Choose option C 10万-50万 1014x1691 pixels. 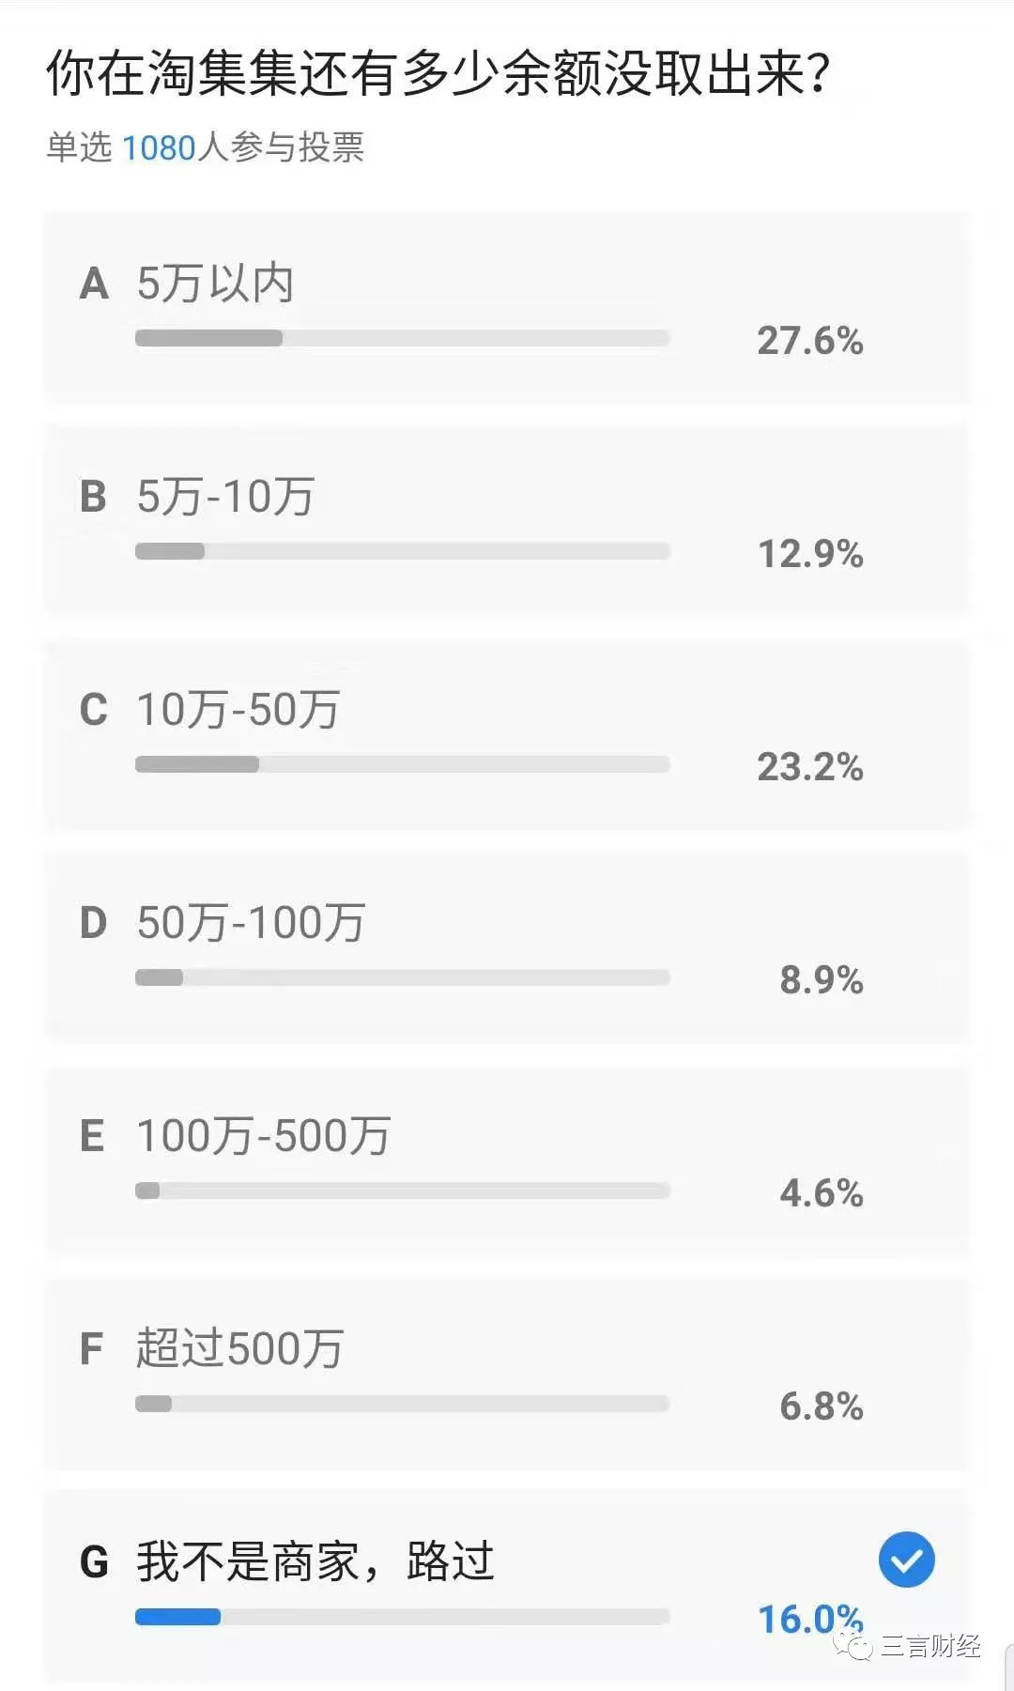point(506,735)
